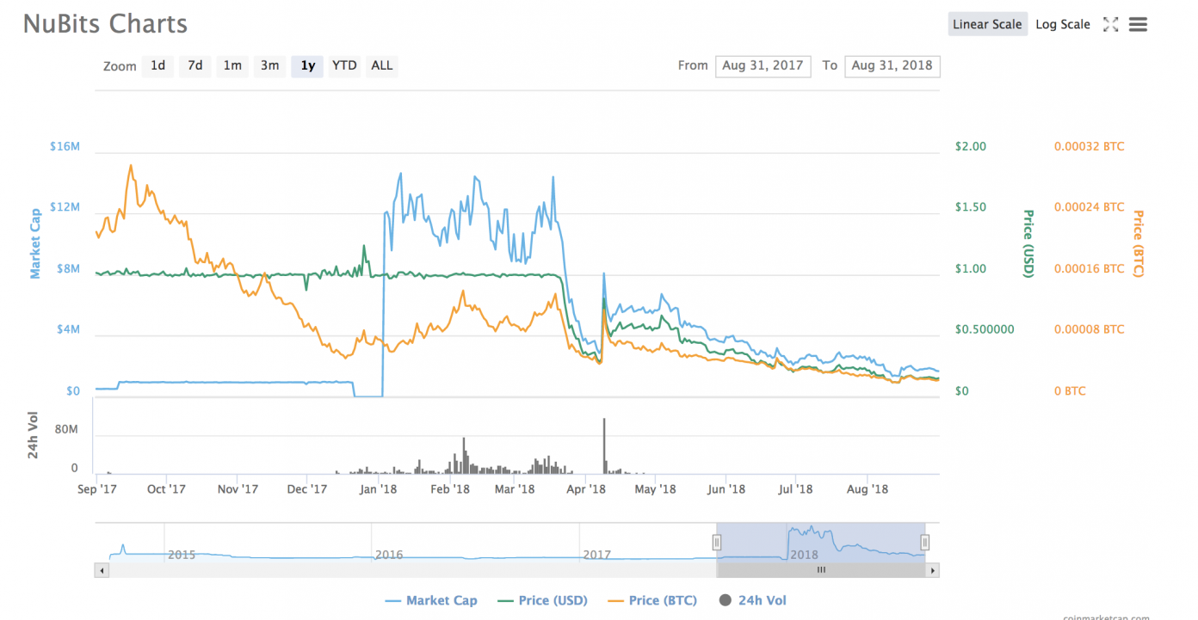
Task: Edit the To date field
Action: pos(892,65)
